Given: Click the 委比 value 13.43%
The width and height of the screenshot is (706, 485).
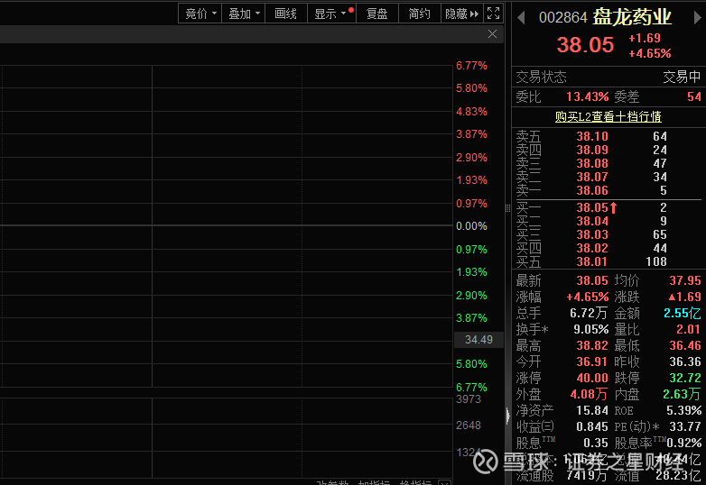Looking at the screenshot, I should click(587, 96).
